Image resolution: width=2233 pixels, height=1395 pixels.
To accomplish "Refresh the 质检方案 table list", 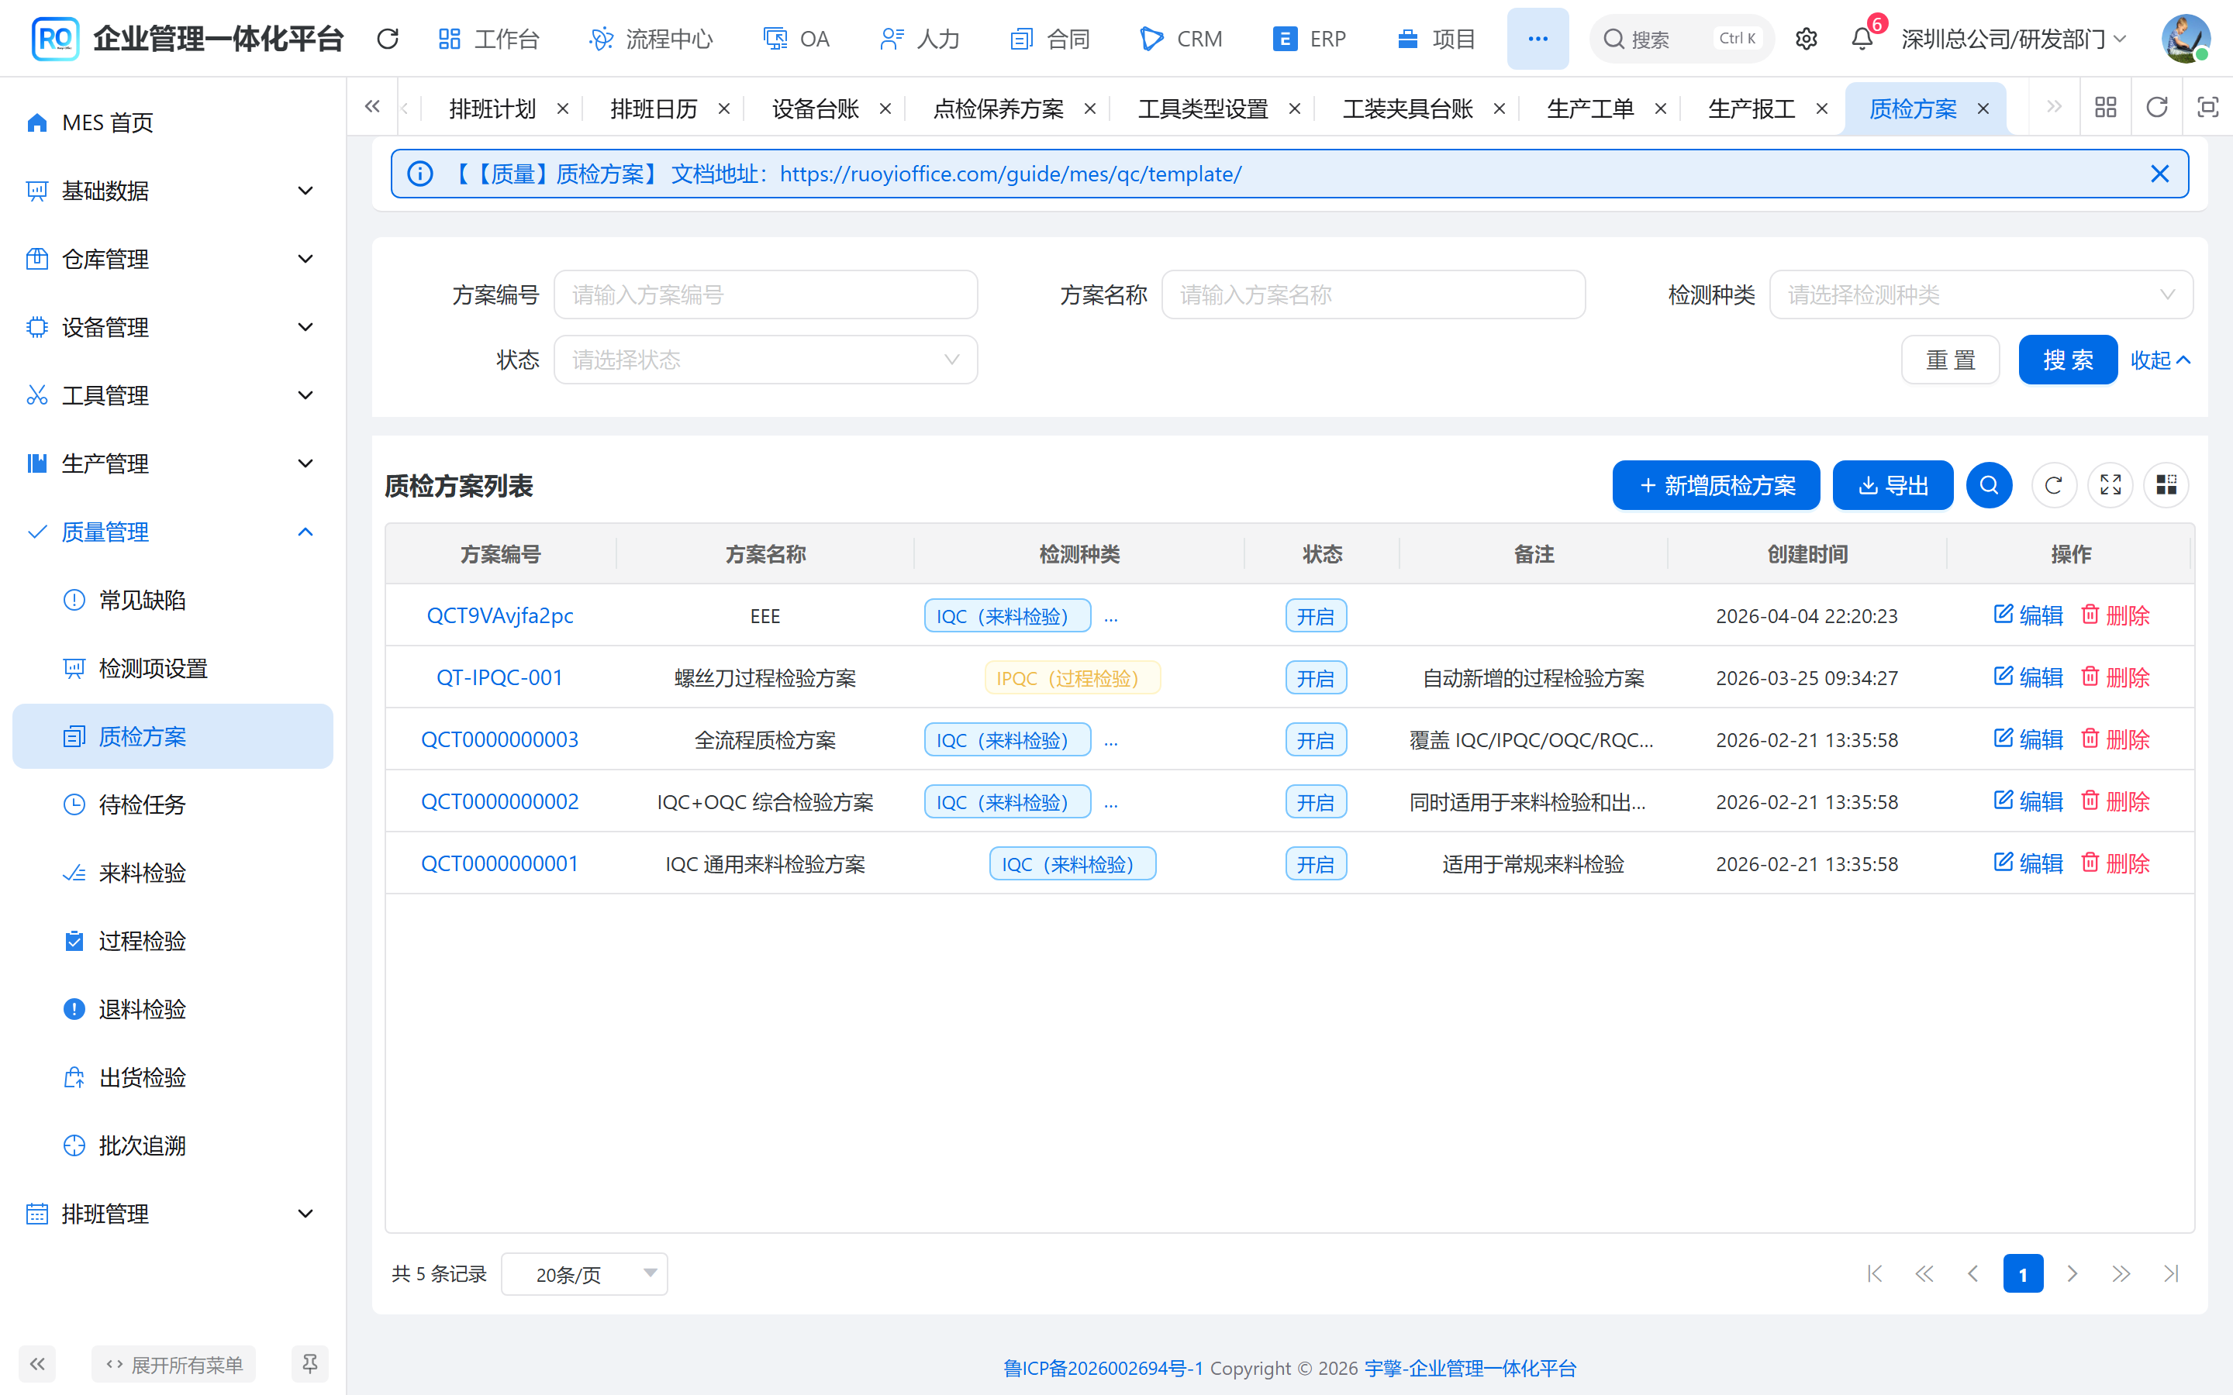I will point(2053,485).
